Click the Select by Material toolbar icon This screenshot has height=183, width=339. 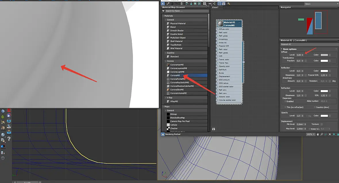click(x=229, y=4)
